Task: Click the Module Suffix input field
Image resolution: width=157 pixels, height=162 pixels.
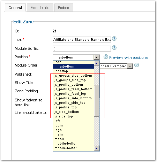Action: point(82,48)
